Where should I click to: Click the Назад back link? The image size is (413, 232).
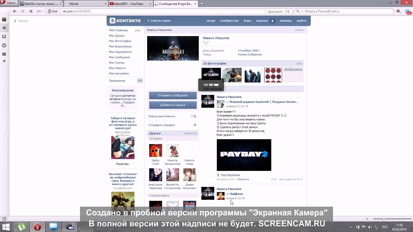tap(21, 21)
